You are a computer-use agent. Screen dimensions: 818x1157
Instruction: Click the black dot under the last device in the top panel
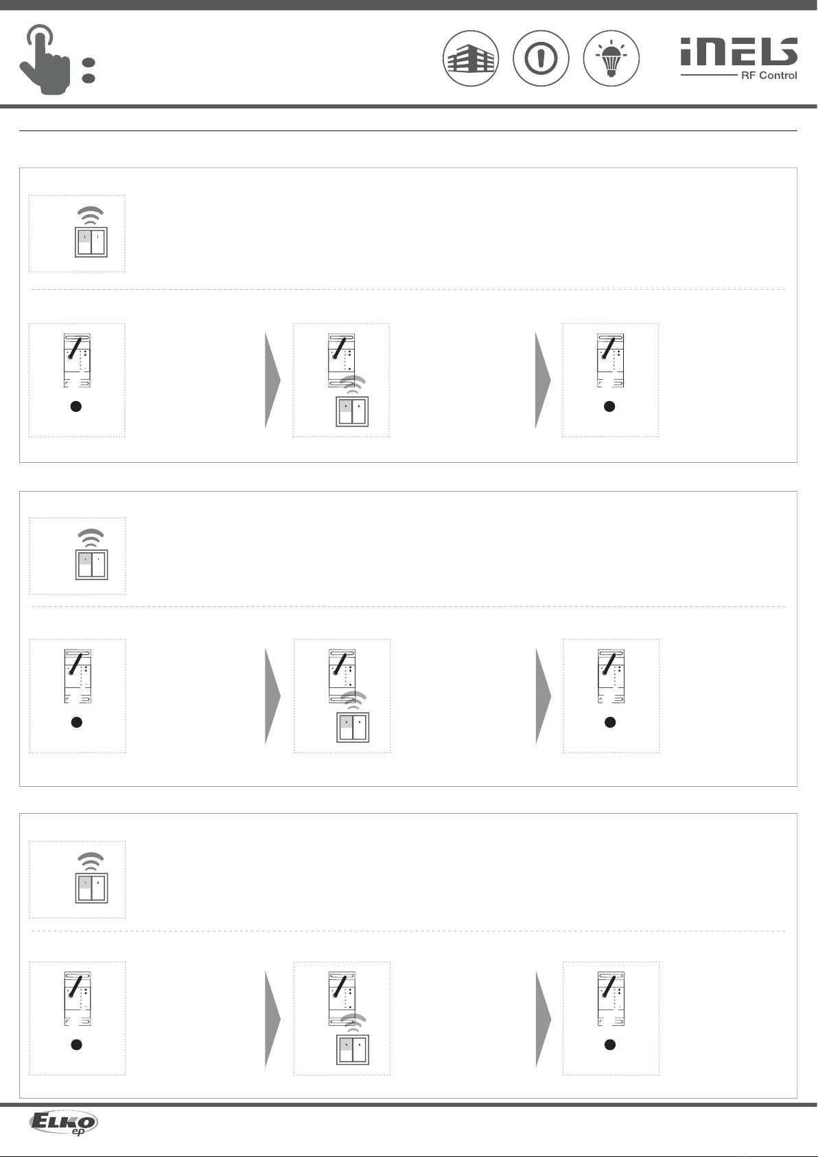tap(609, 406)
